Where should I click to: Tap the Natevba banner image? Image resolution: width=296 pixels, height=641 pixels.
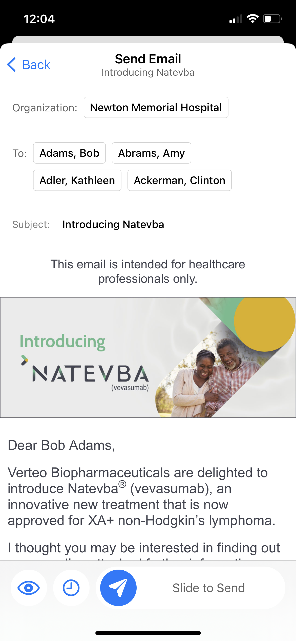pos(148,357)
